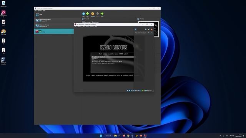Open Machine menu in VirtualBox Manager window
Viewport: 246px width, 138px height.
click(x=40, y=11)
